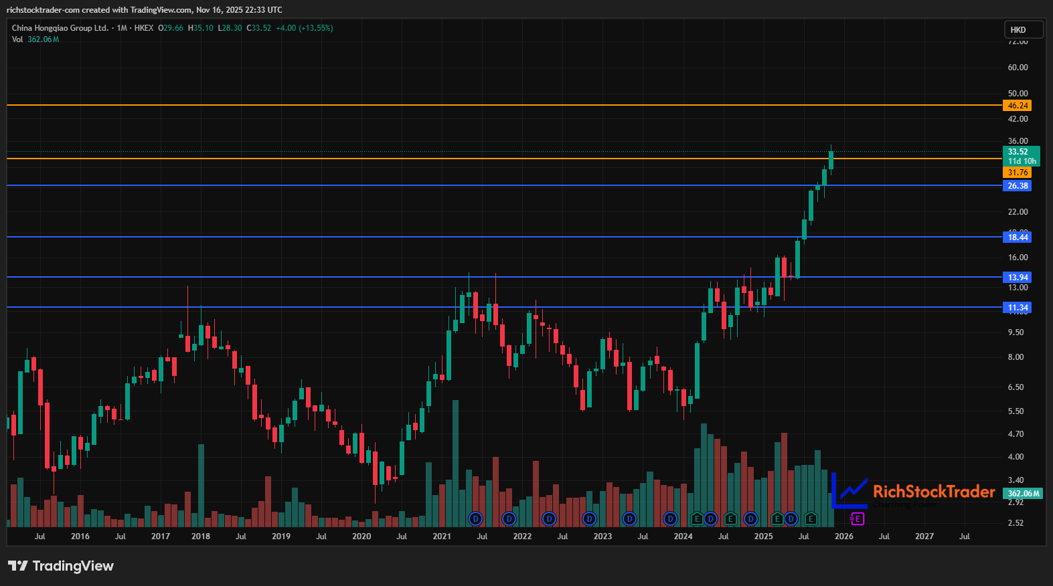
Task: Click the 2024 label on time axis
Action: pos(683,536)
